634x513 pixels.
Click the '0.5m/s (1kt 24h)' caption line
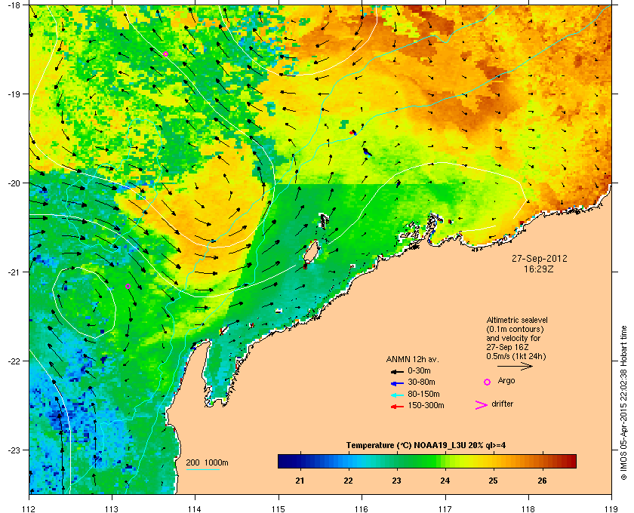516,357
